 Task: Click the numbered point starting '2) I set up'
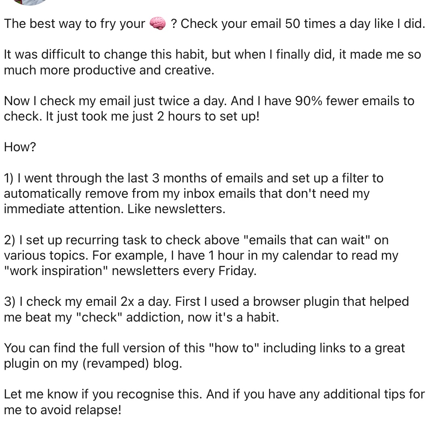tap(201, 255)
